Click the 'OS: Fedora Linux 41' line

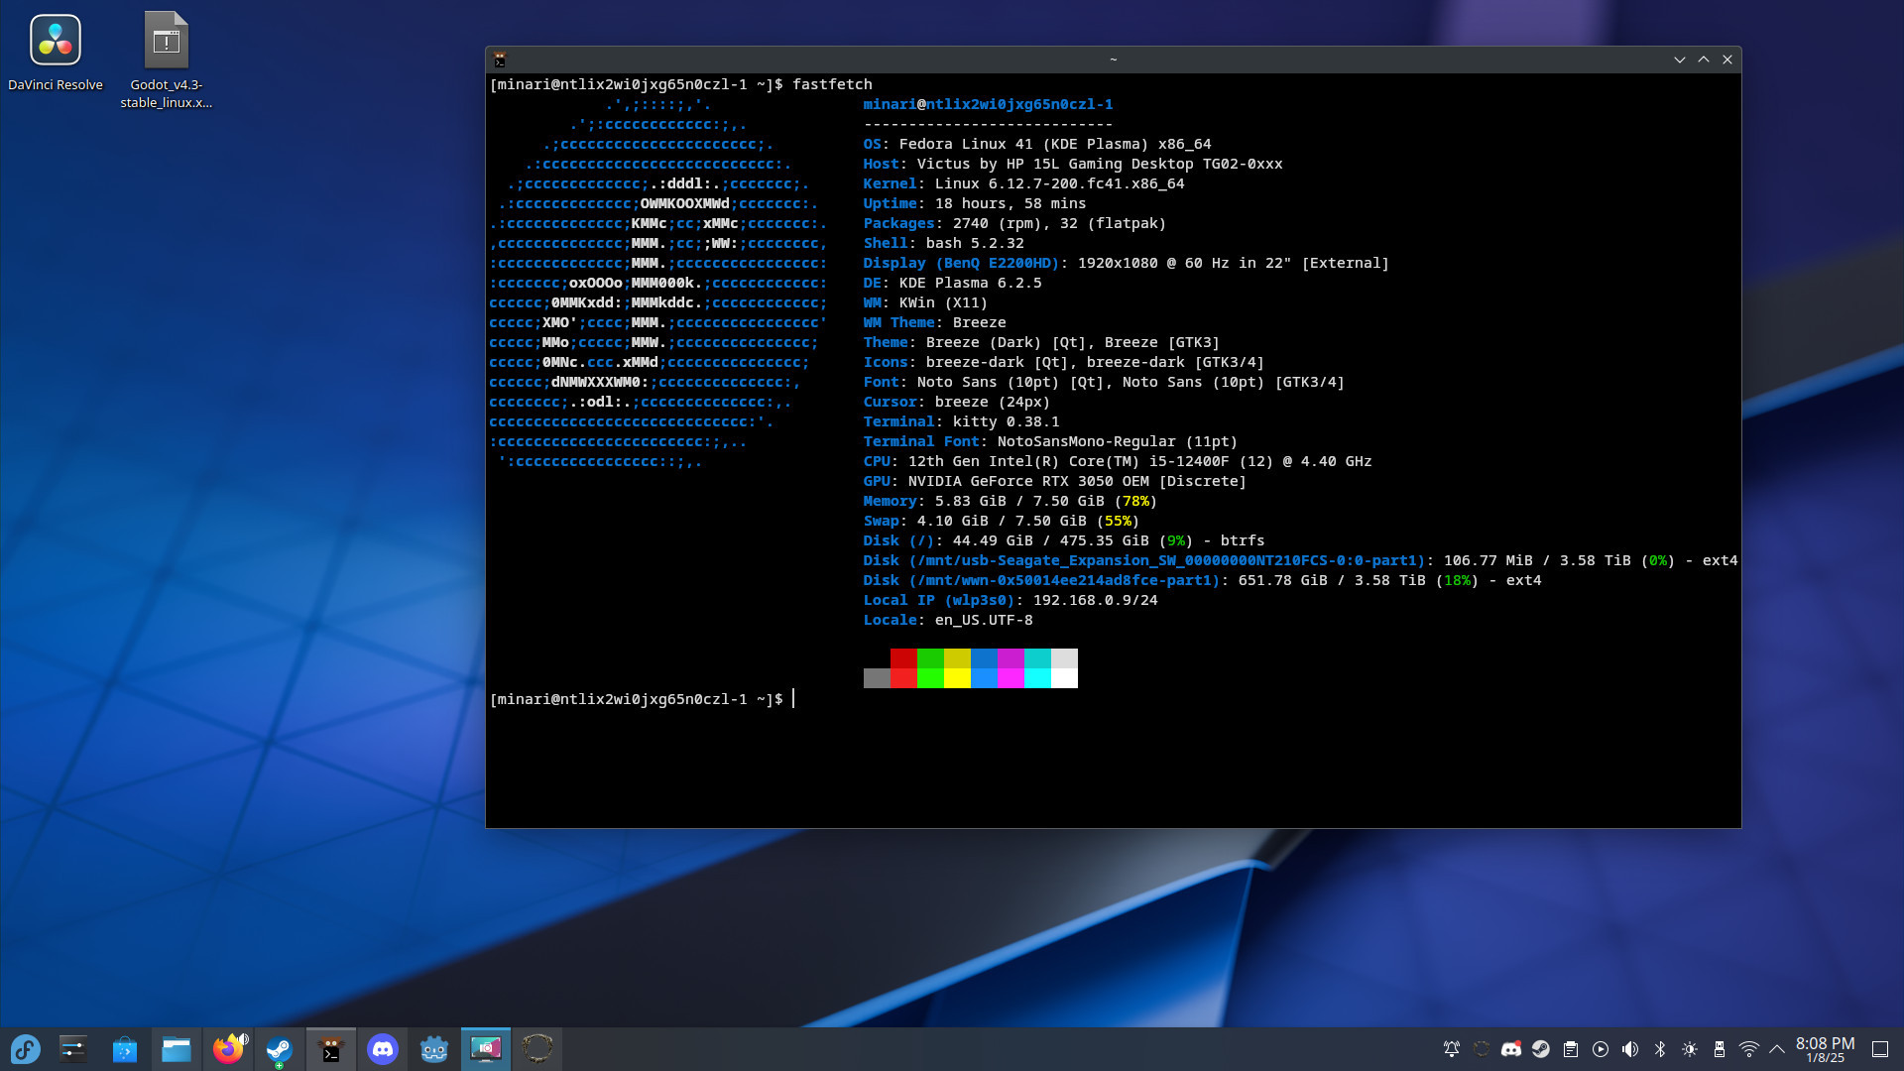pos(1037,144)
